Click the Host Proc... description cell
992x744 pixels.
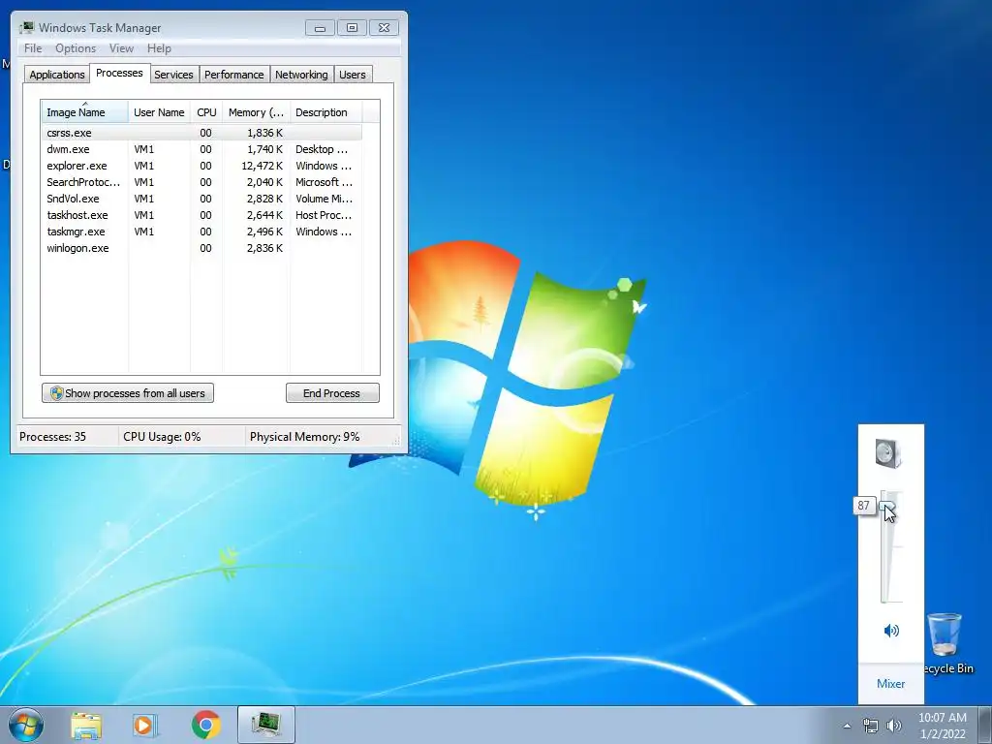pyautogui.click(x=324, y=215)
